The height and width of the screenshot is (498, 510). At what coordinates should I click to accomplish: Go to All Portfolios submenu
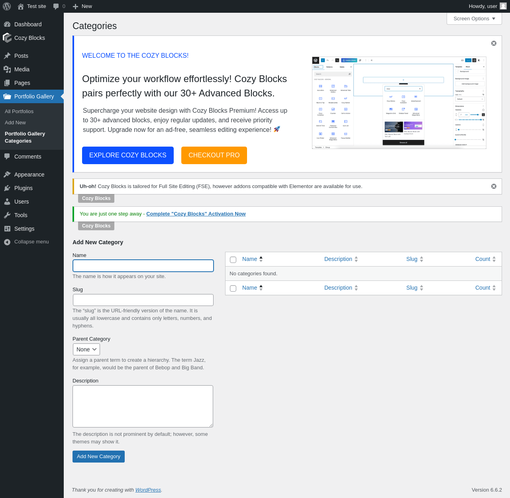coord(19,112)
